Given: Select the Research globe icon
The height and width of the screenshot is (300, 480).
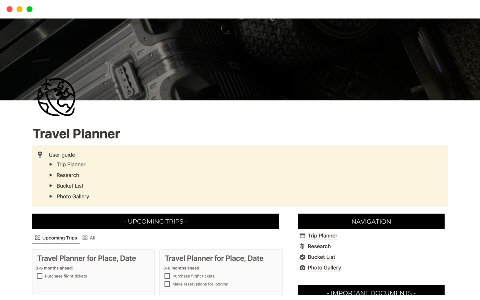Looking at the screenshot, I should pyautogui.click(x=302, y=246).
